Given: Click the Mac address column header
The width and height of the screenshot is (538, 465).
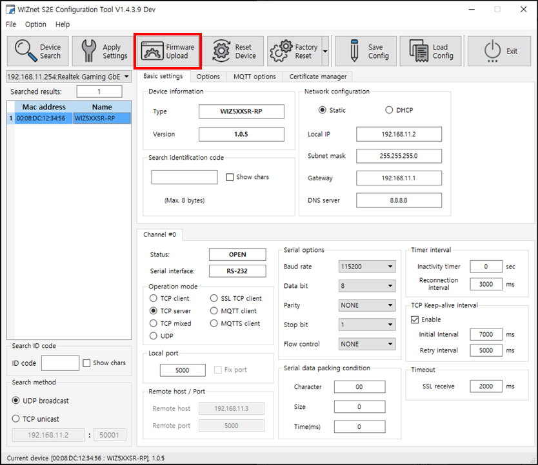Looking at the screenshot, I should (44, 107).
